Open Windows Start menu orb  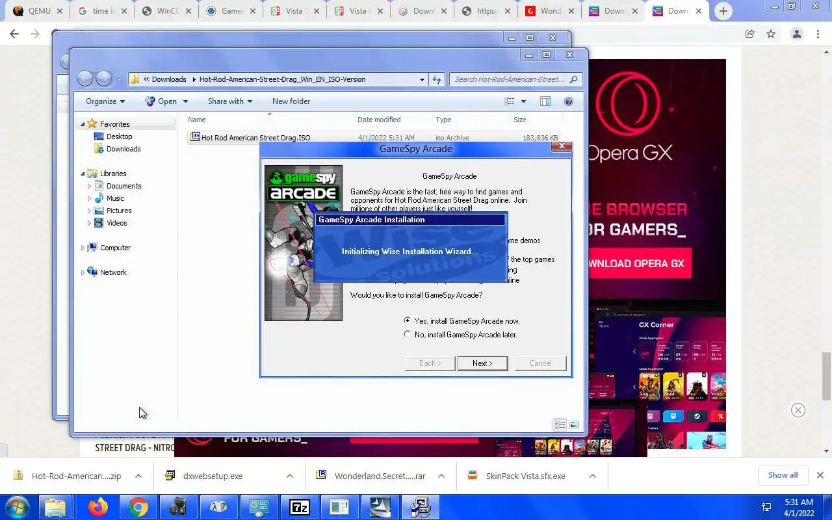16,507
